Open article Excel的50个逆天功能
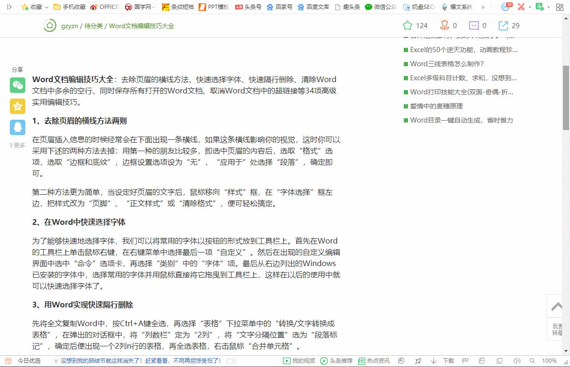This screenshot has height=367, width=570. coord(464,49)
